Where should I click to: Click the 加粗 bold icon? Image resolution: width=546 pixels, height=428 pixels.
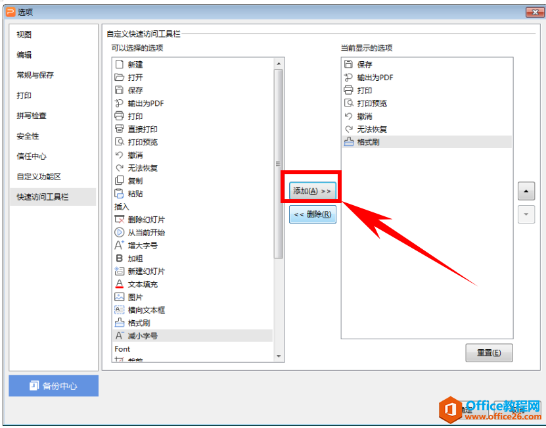coord(119,258)
